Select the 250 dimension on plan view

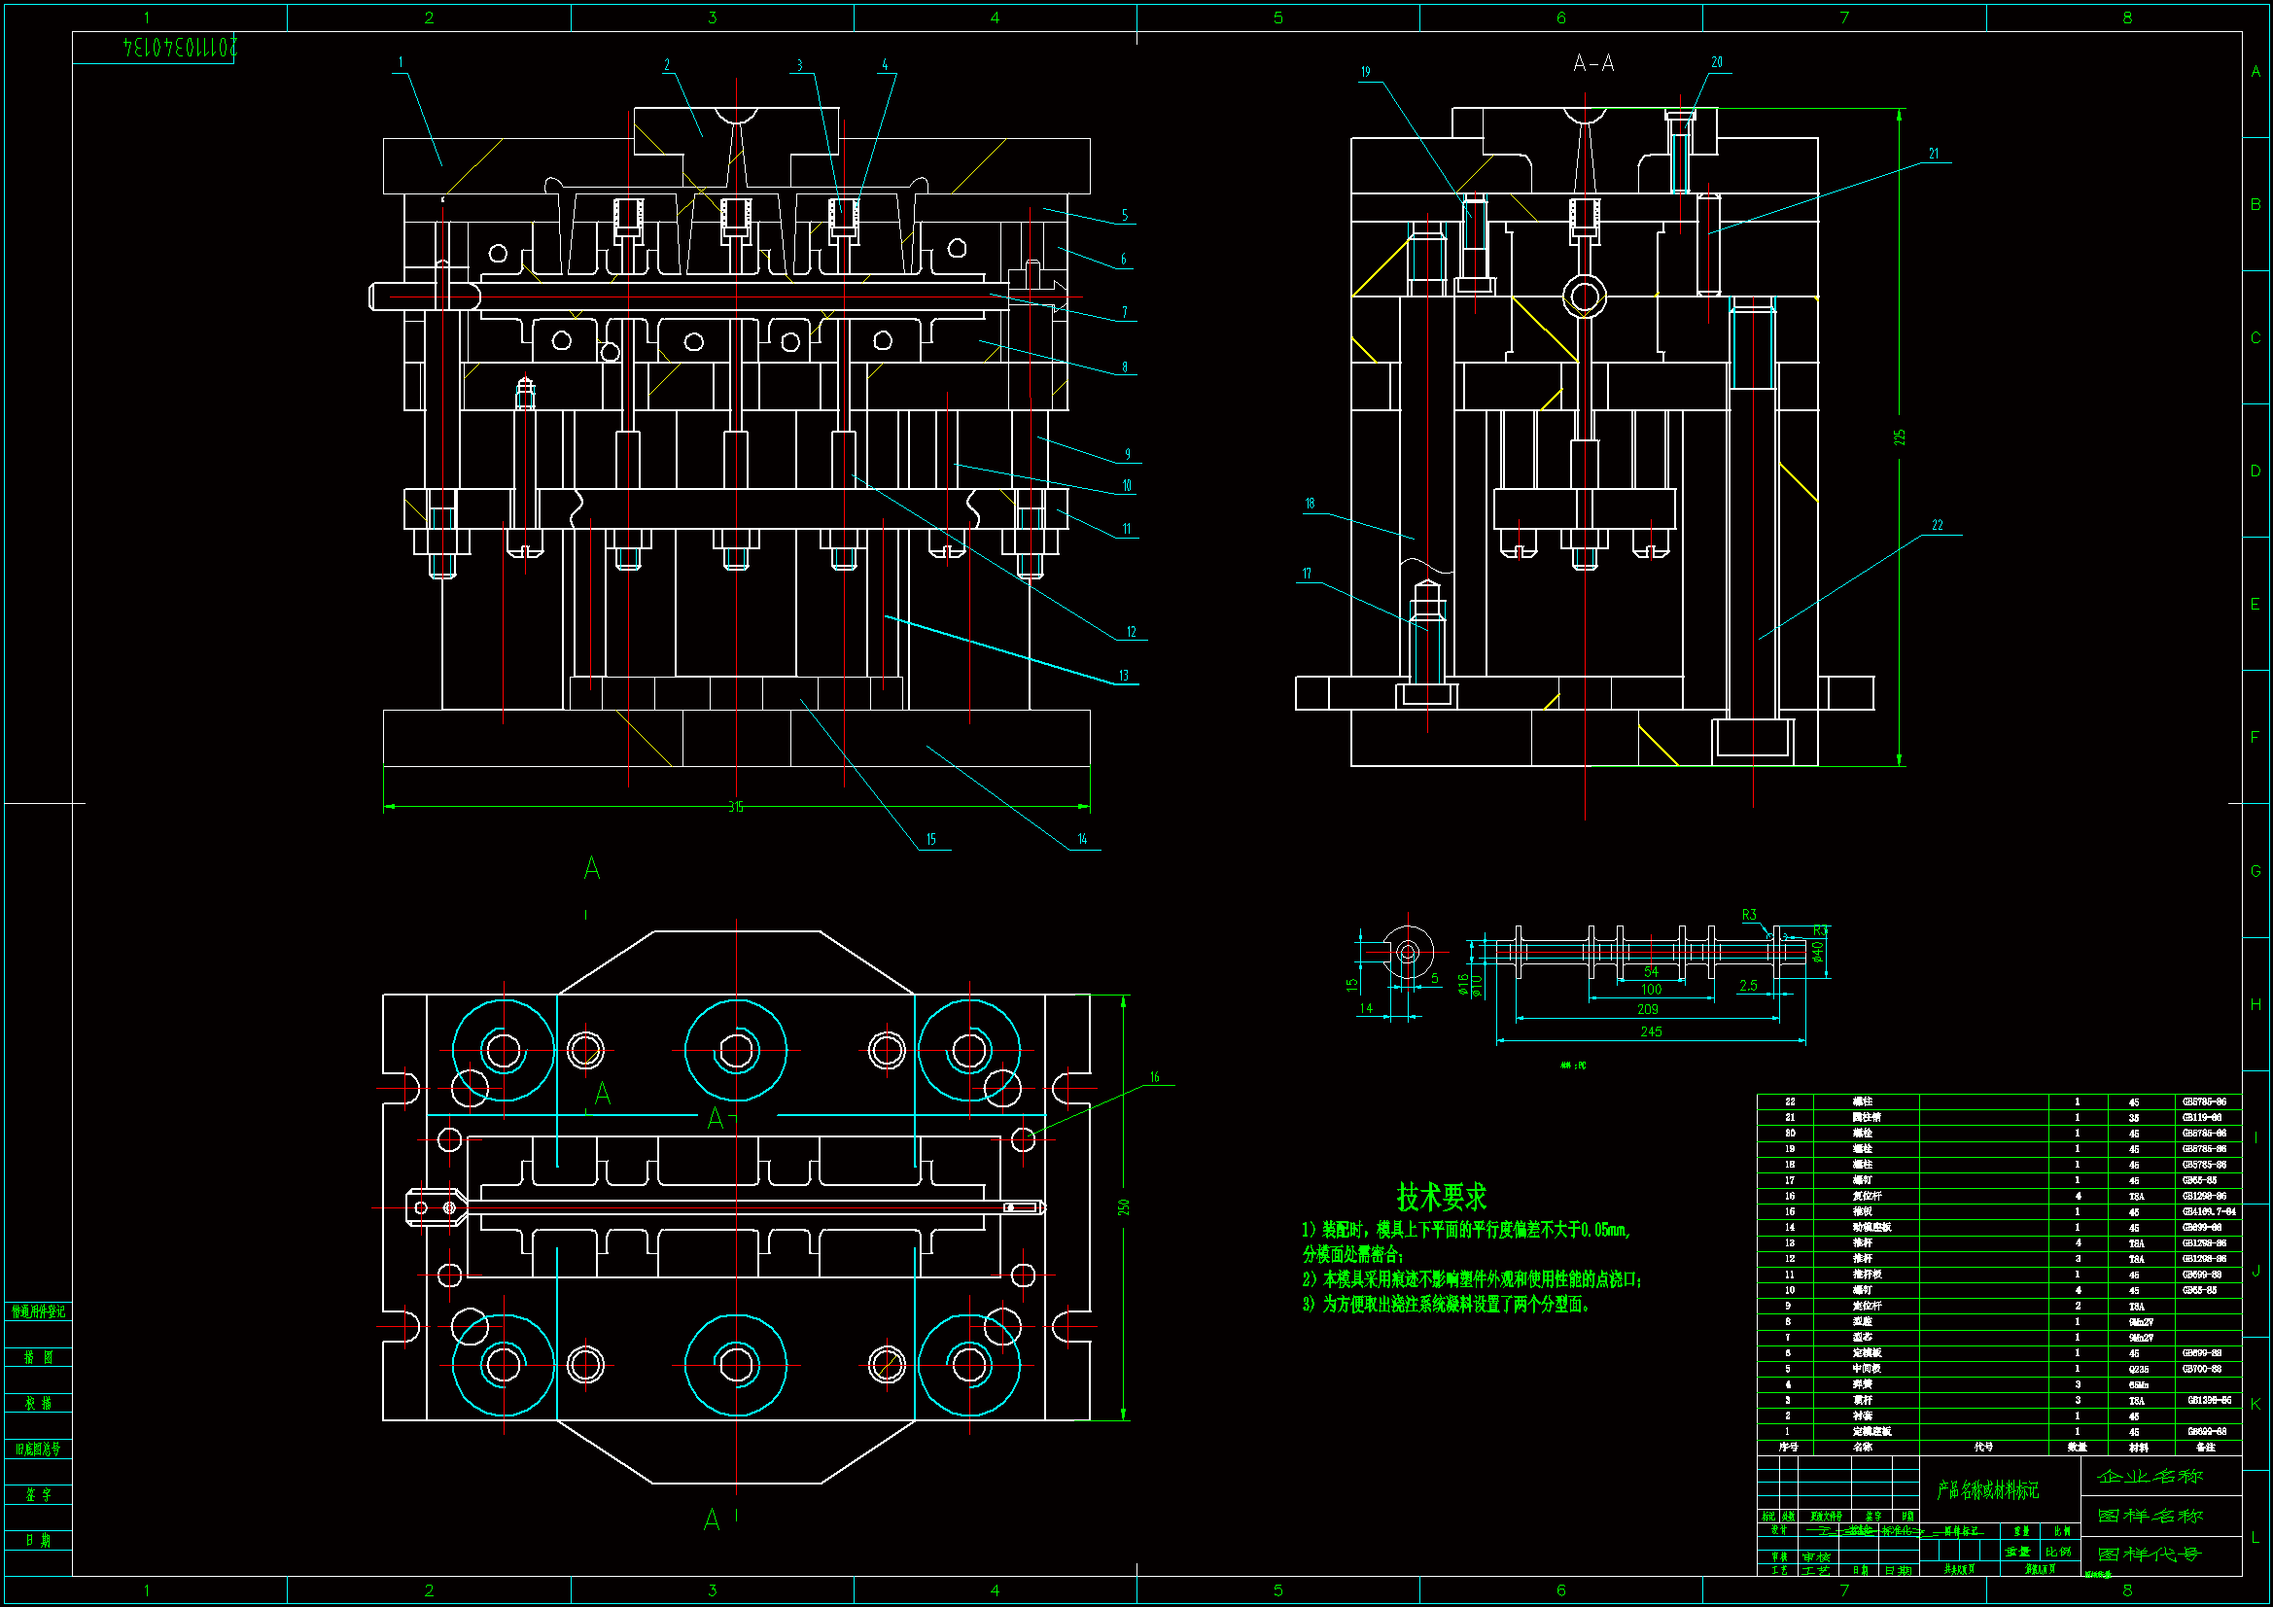[x=1124, y=1207]
